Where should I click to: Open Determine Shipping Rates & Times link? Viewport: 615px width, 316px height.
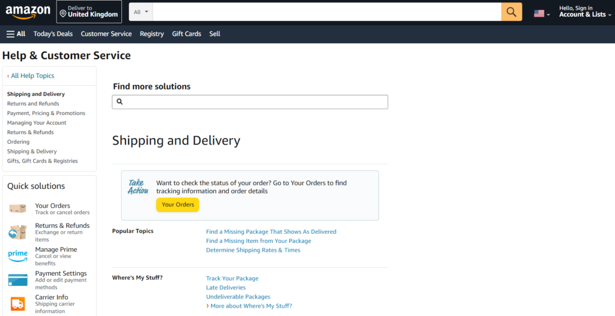point(253,250)
